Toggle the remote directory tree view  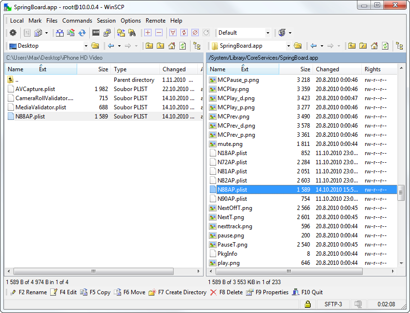pos(399,46)
